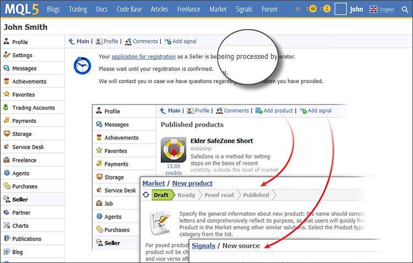Open the MQL5 logo home link

[22, 9]
